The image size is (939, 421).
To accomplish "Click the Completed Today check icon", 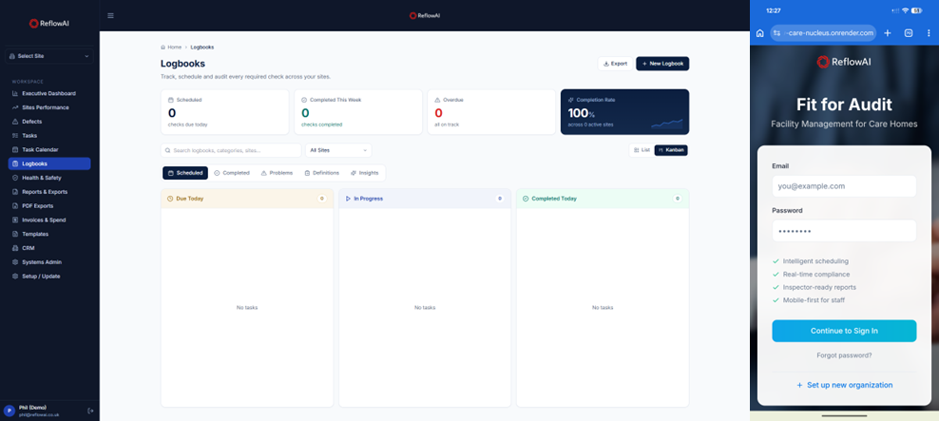I will click(526, 199).
